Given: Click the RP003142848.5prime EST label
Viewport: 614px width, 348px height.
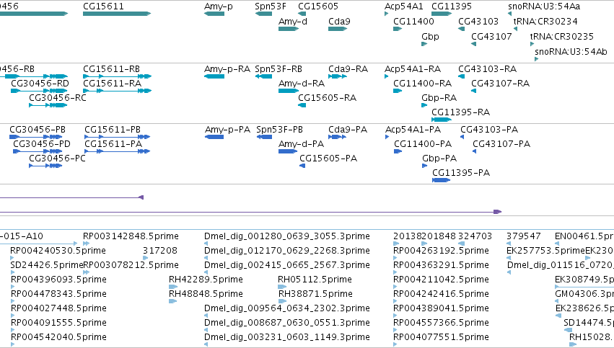Looking at the screenshot, I should point(131,236).
